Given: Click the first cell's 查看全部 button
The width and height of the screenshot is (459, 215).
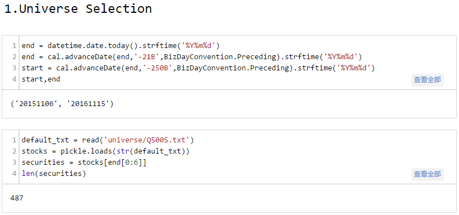Looking at the screenshot, I should pyautogui.click(x=428, y=80).
